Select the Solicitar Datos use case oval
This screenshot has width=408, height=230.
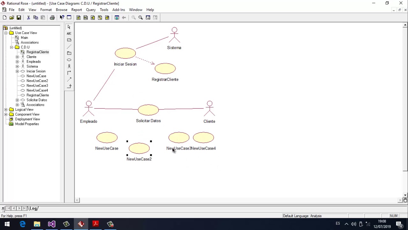coord(148,110)
